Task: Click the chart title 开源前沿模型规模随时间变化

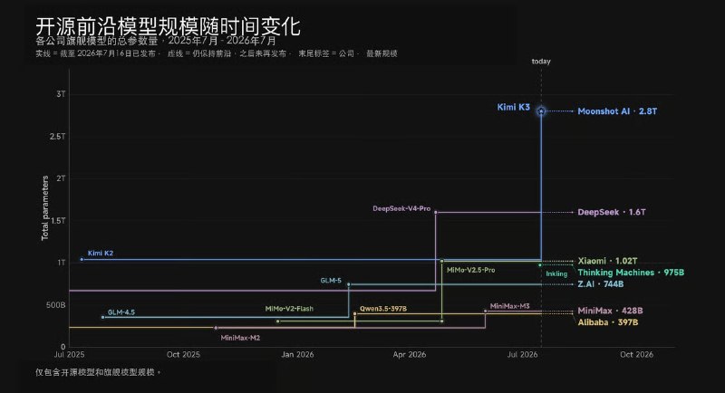Action: pos(169,26)
